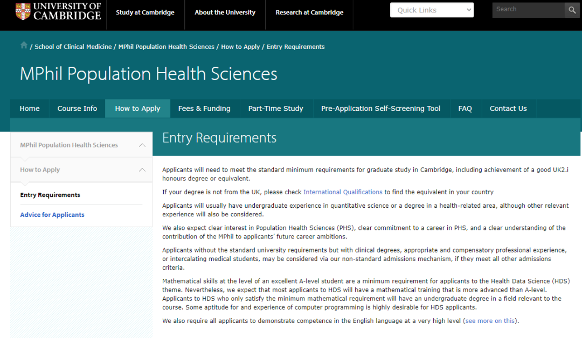Open the Pre-Application Self-Screening Tool tab
This screenshot has height=338, width=582.
point(381,109)
